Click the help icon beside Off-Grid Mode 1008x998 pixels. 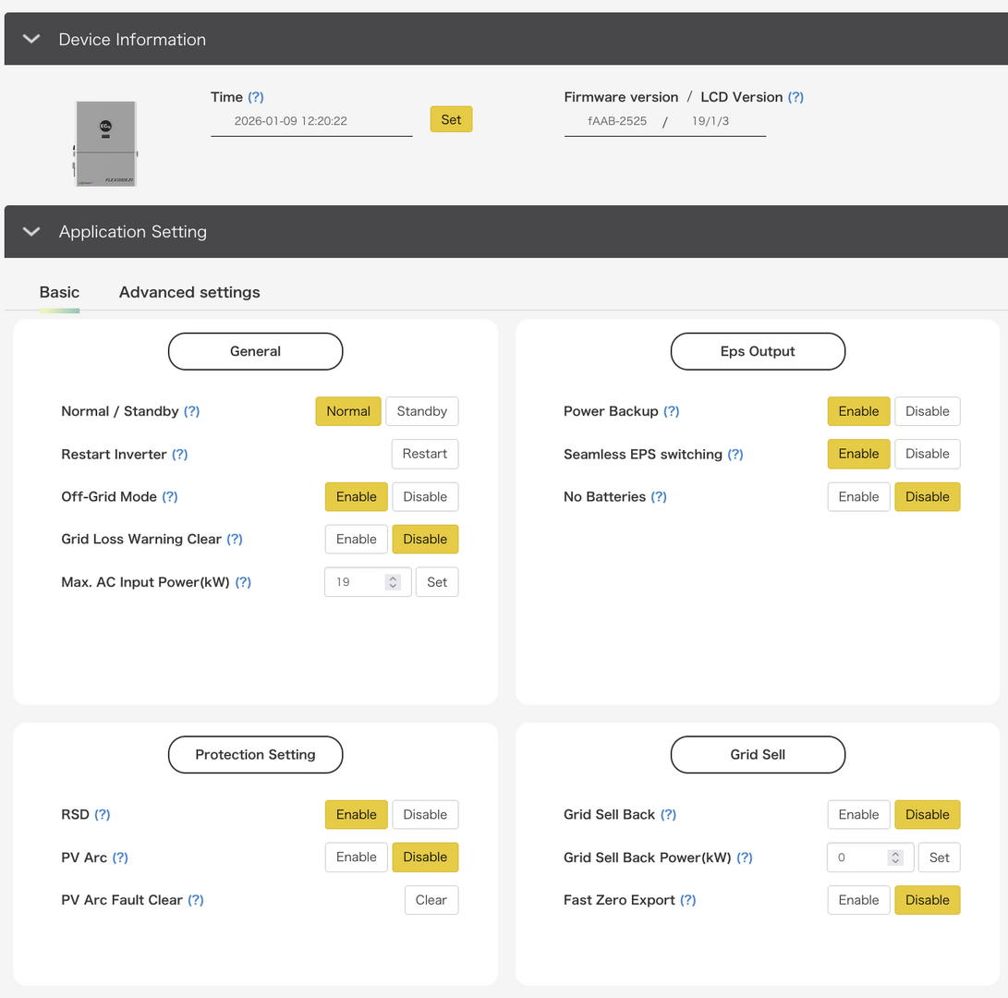(x=170, y=496)
